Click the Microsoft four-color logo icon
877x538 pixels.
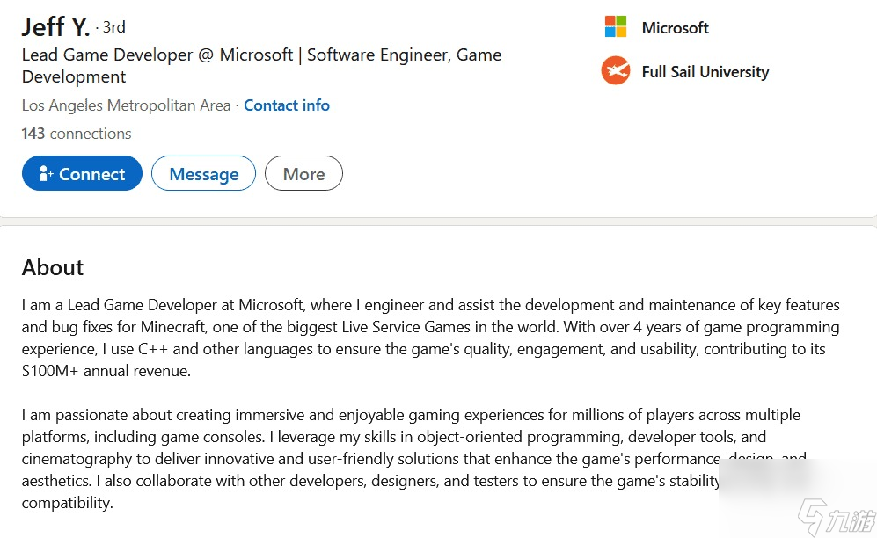pos(616,27)
